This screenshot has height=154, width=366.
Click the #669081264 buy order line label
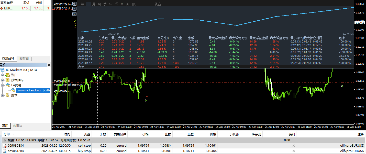[x=63, y=4]
